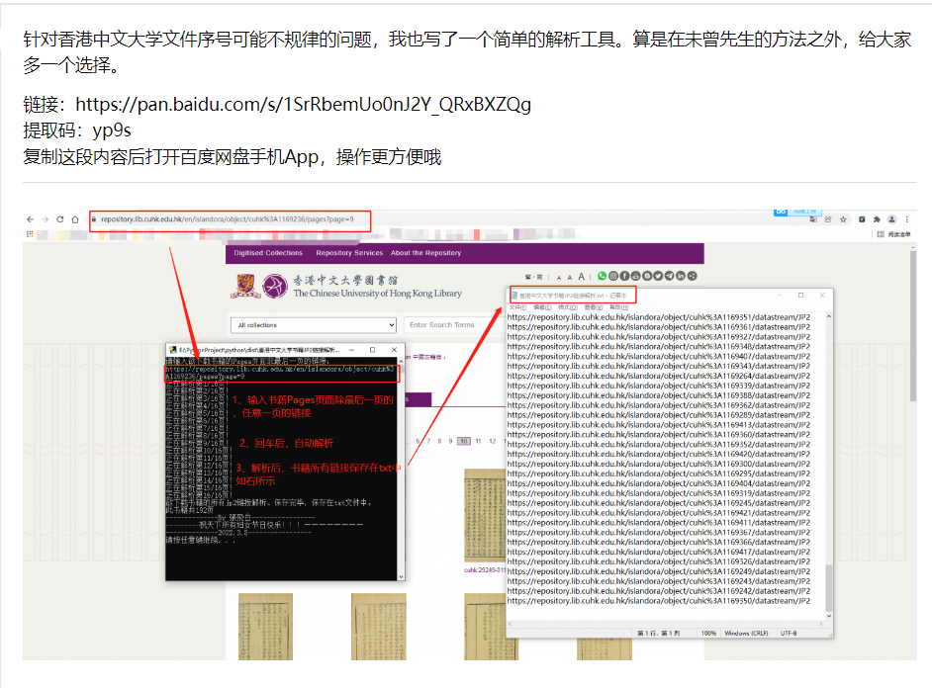The height and width of the screenshot is (688, 932).
Task: Open the bottom-left book page thumbnail
Action: [x=266, y=627]
